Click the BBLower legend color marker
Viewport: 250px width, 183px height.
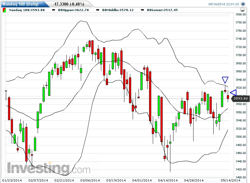coord(143,10)
